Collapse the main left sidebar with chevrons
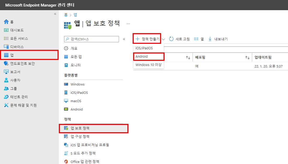This screenshot has width=288, height=164. [55, 14]
